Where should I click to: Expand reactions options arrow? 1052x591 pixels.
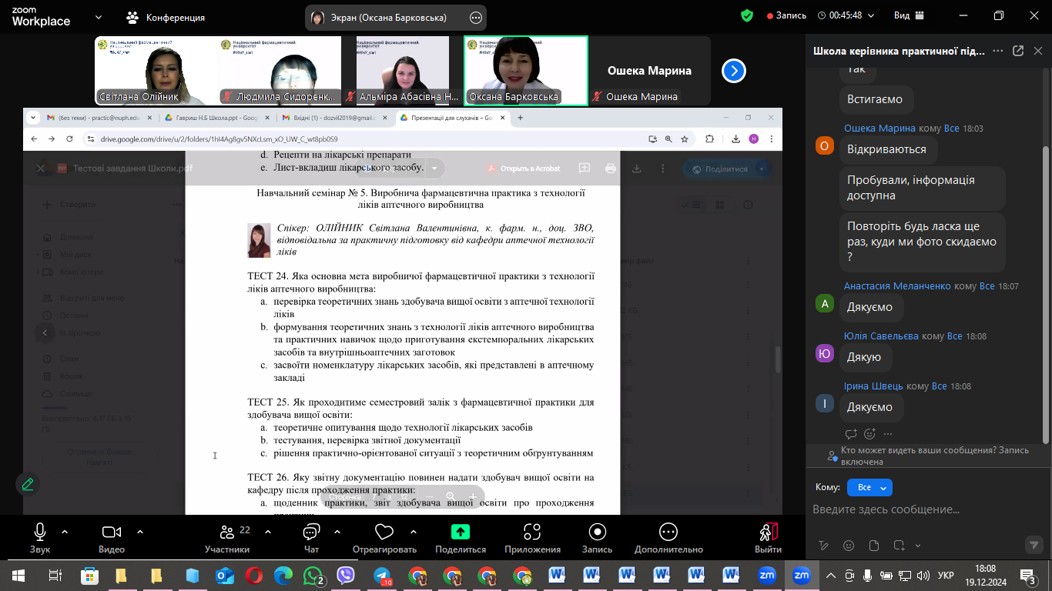click(x=414, y=532)
